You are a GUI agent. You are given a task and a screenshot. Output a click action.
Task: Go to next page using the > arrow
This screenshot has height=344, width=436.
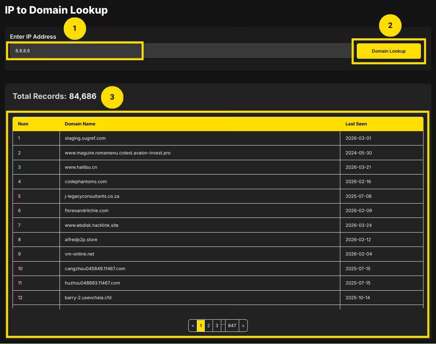pos(243,326)
